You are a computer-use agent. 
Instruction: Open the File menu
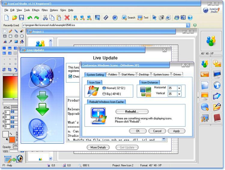click(6, 10)
